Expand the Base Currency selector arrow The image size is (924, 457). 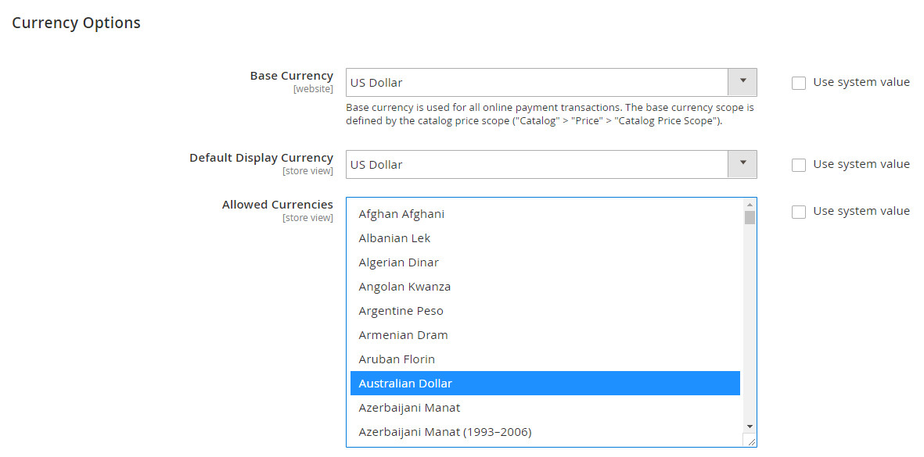pos(742,82)
